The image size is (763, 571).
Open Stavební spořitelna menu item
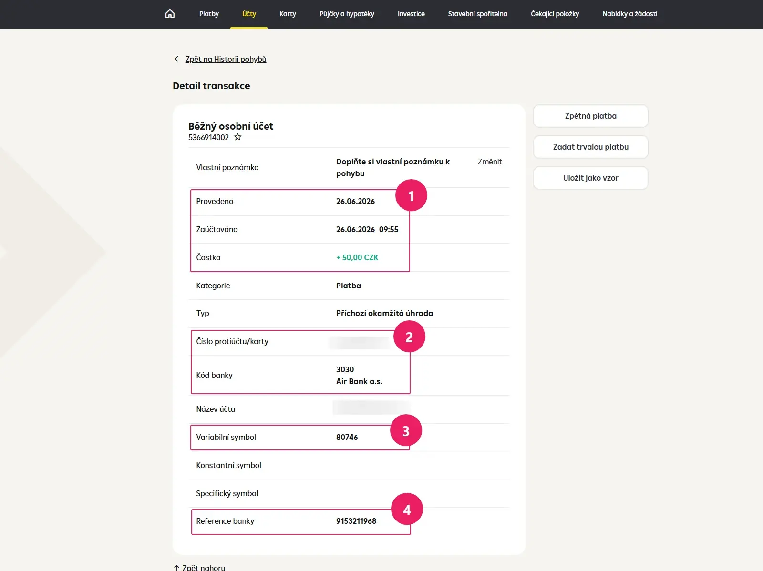pyautogui.click(x=477, y=14)
